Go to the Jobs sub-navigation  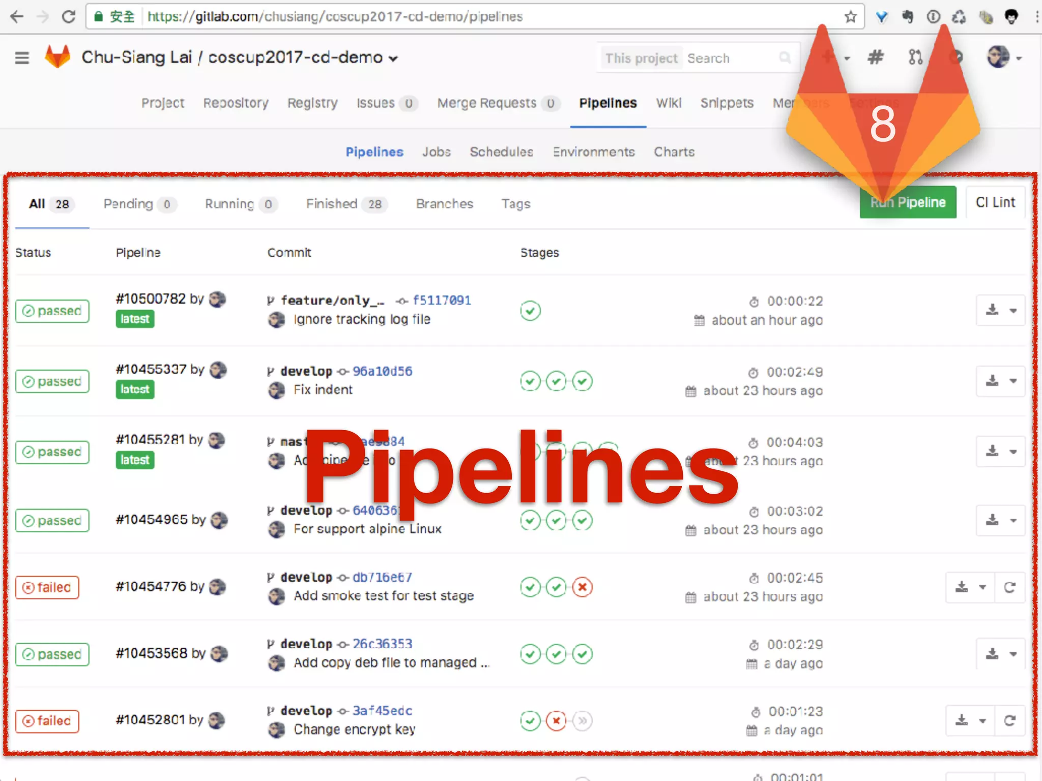pos(437,152)
